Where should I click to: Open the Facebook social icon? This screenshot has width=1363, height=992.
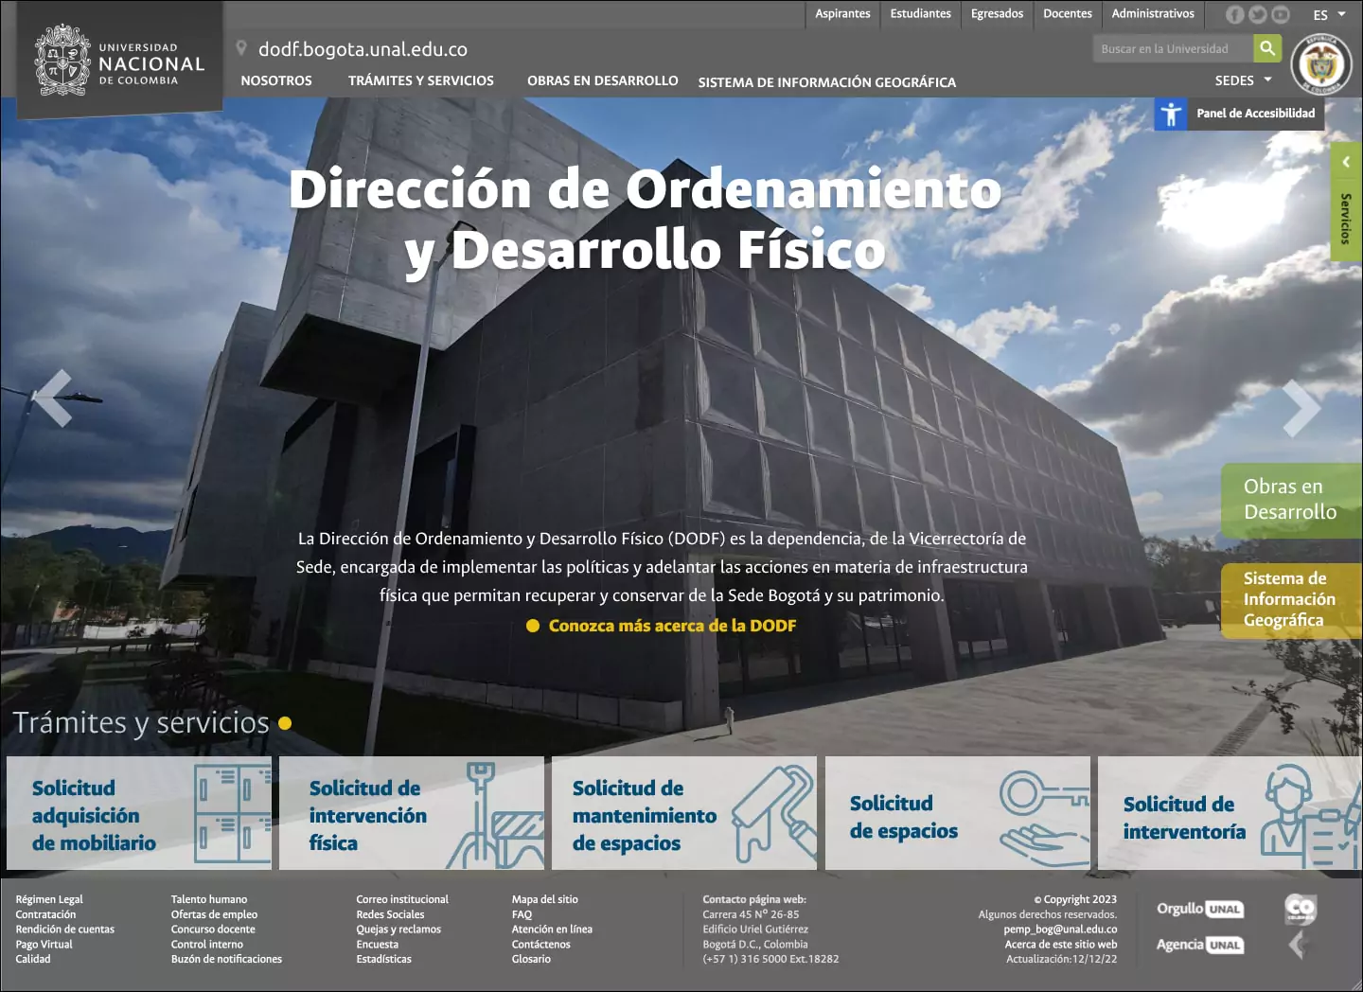1234,14
